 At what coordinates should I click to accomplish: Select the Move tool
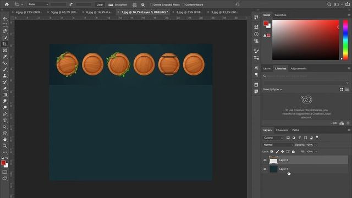(x=5, y=19)
